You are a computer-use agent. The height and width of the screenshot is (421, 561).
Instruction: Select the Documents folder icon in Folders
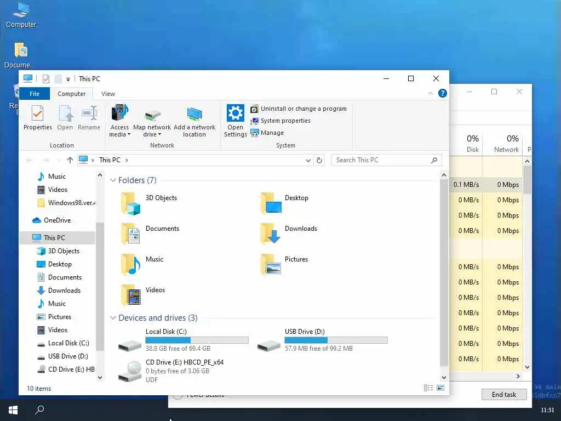pyautogui.click(x=130, y=234)
